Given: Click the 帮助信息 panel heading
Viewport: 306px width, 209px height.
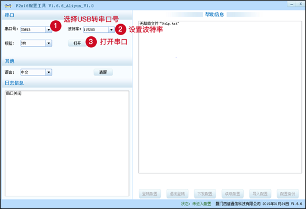Looking at the screenshot, I should (x=214, y=14).
